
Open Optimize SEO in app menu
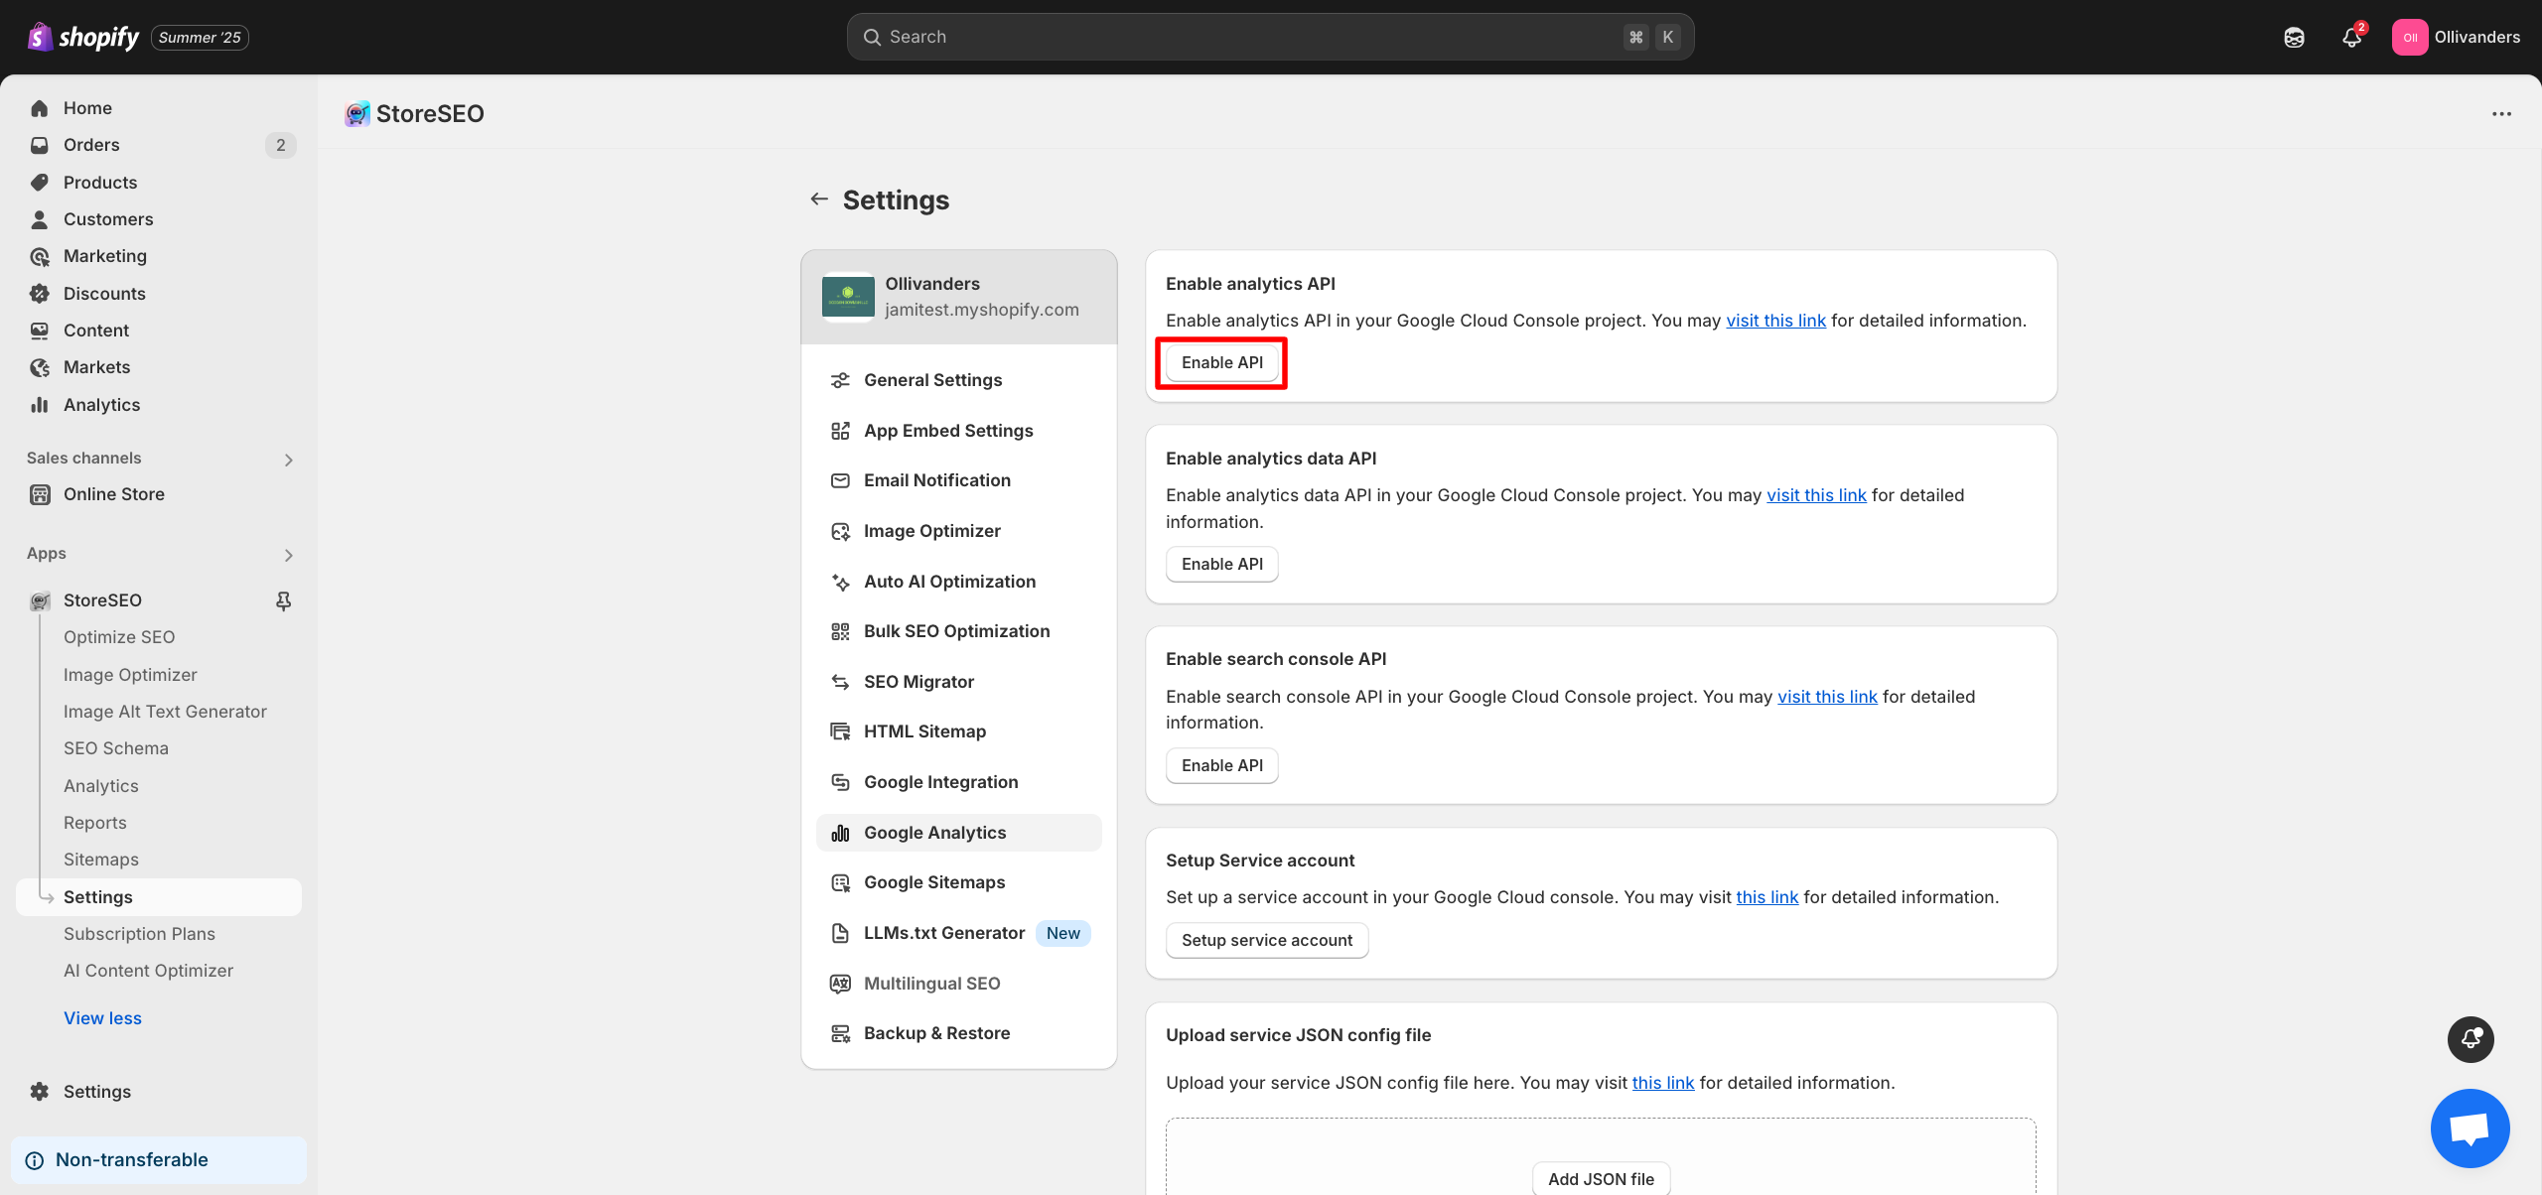pos(119,637)
